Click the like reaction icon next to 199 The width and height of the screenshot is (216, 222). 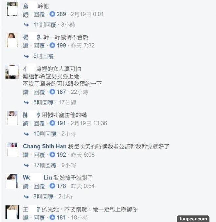52,45
